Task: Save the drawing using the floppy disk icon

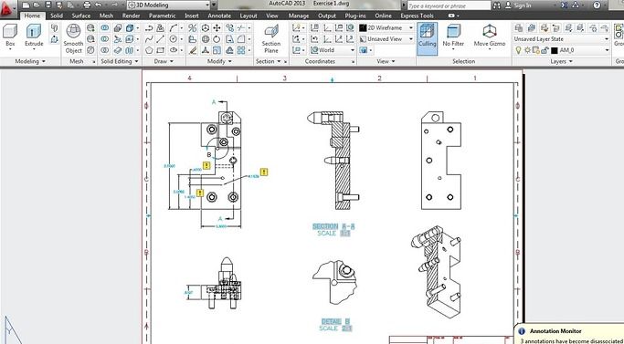Action: point(48,5)
